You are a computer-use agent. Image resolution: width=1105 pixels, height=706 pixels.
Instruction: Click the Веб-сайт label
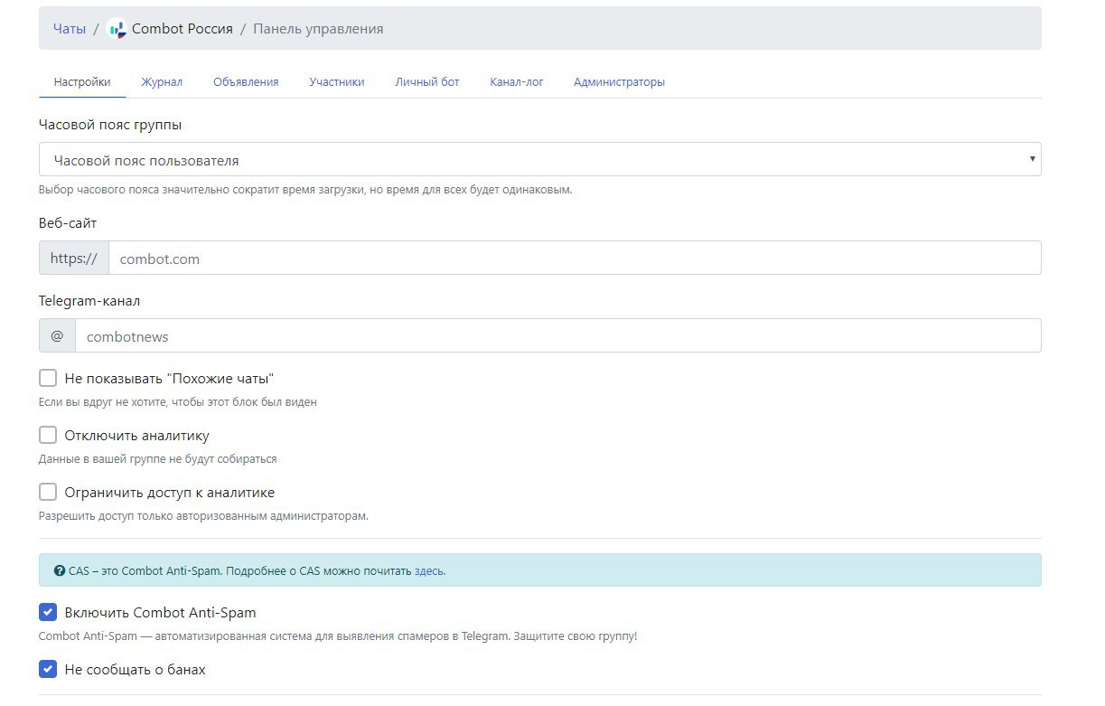coord(68,222)
